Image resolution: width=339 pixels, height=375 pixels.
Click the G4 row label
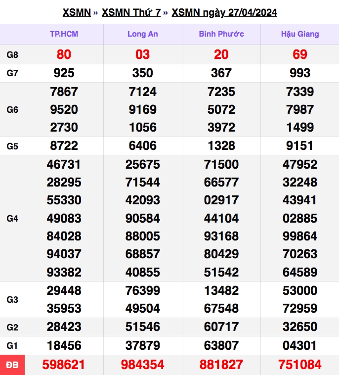point(12,218)
